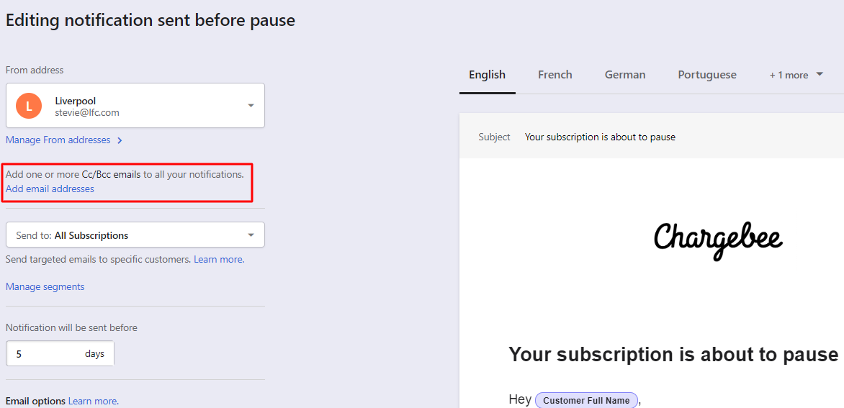The width and height of the screenshot is (844, 408).
Task: Open the From address dropdown arrow
Action: (x=251, y=106)
